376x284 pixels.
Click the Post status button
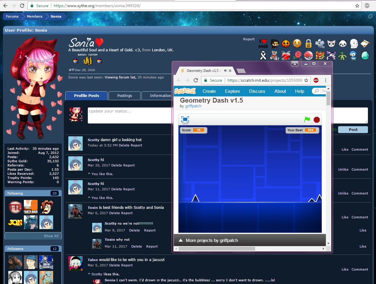[x=353, y=129]
